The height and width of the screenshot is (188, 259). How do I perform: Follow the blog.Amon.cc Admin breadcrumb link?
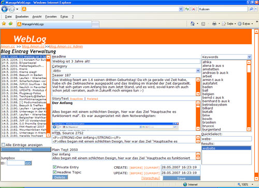[66, 46]
